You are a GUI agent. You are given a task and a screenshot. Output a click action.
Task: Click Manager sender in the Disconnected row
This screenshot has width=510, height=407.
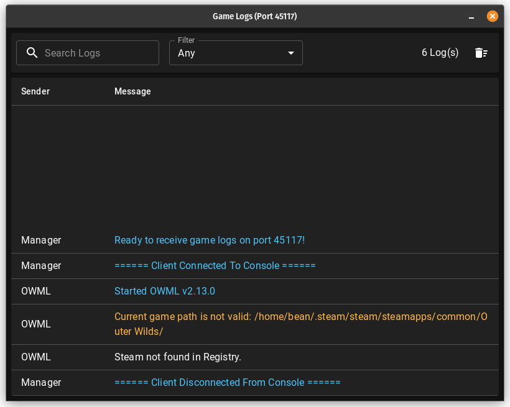[41, 382]
